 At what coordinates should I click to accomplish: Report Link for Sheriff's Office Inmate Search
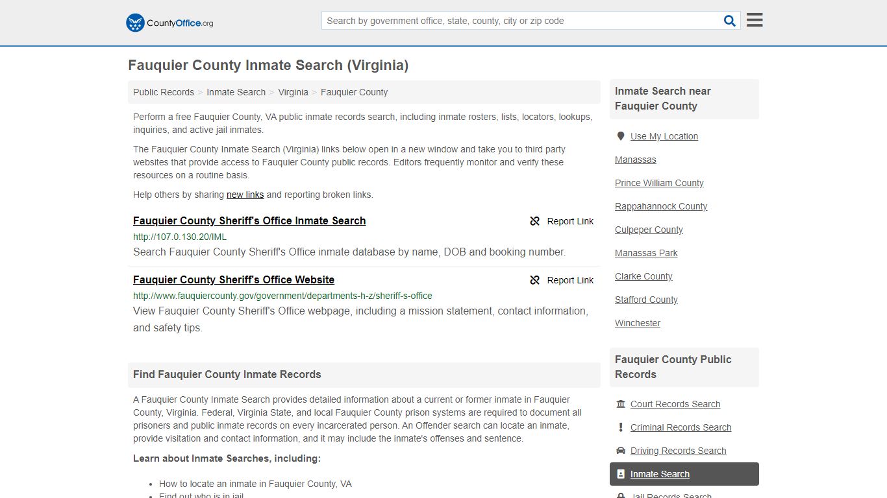562,221
